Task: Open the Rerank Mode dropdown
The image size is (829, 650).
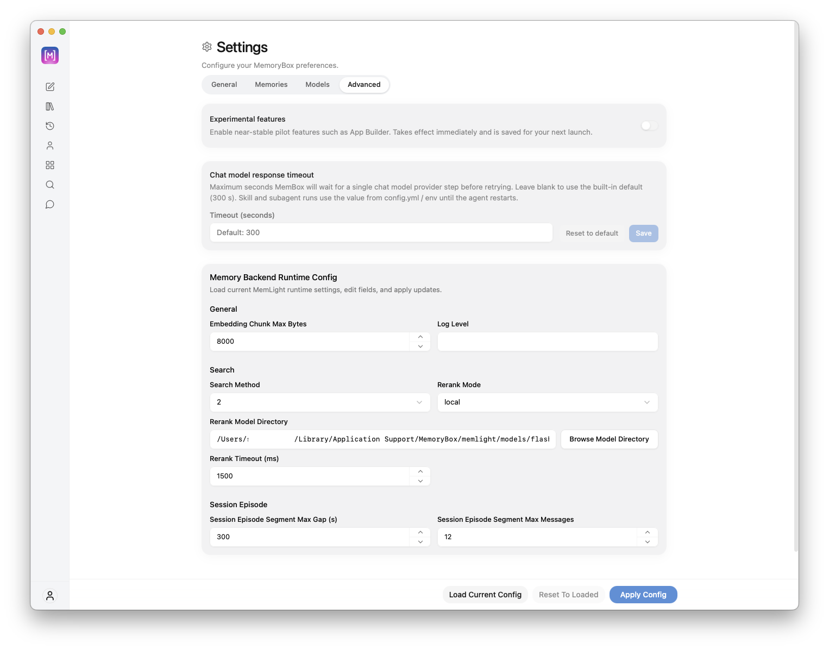Action: point(548,402)
